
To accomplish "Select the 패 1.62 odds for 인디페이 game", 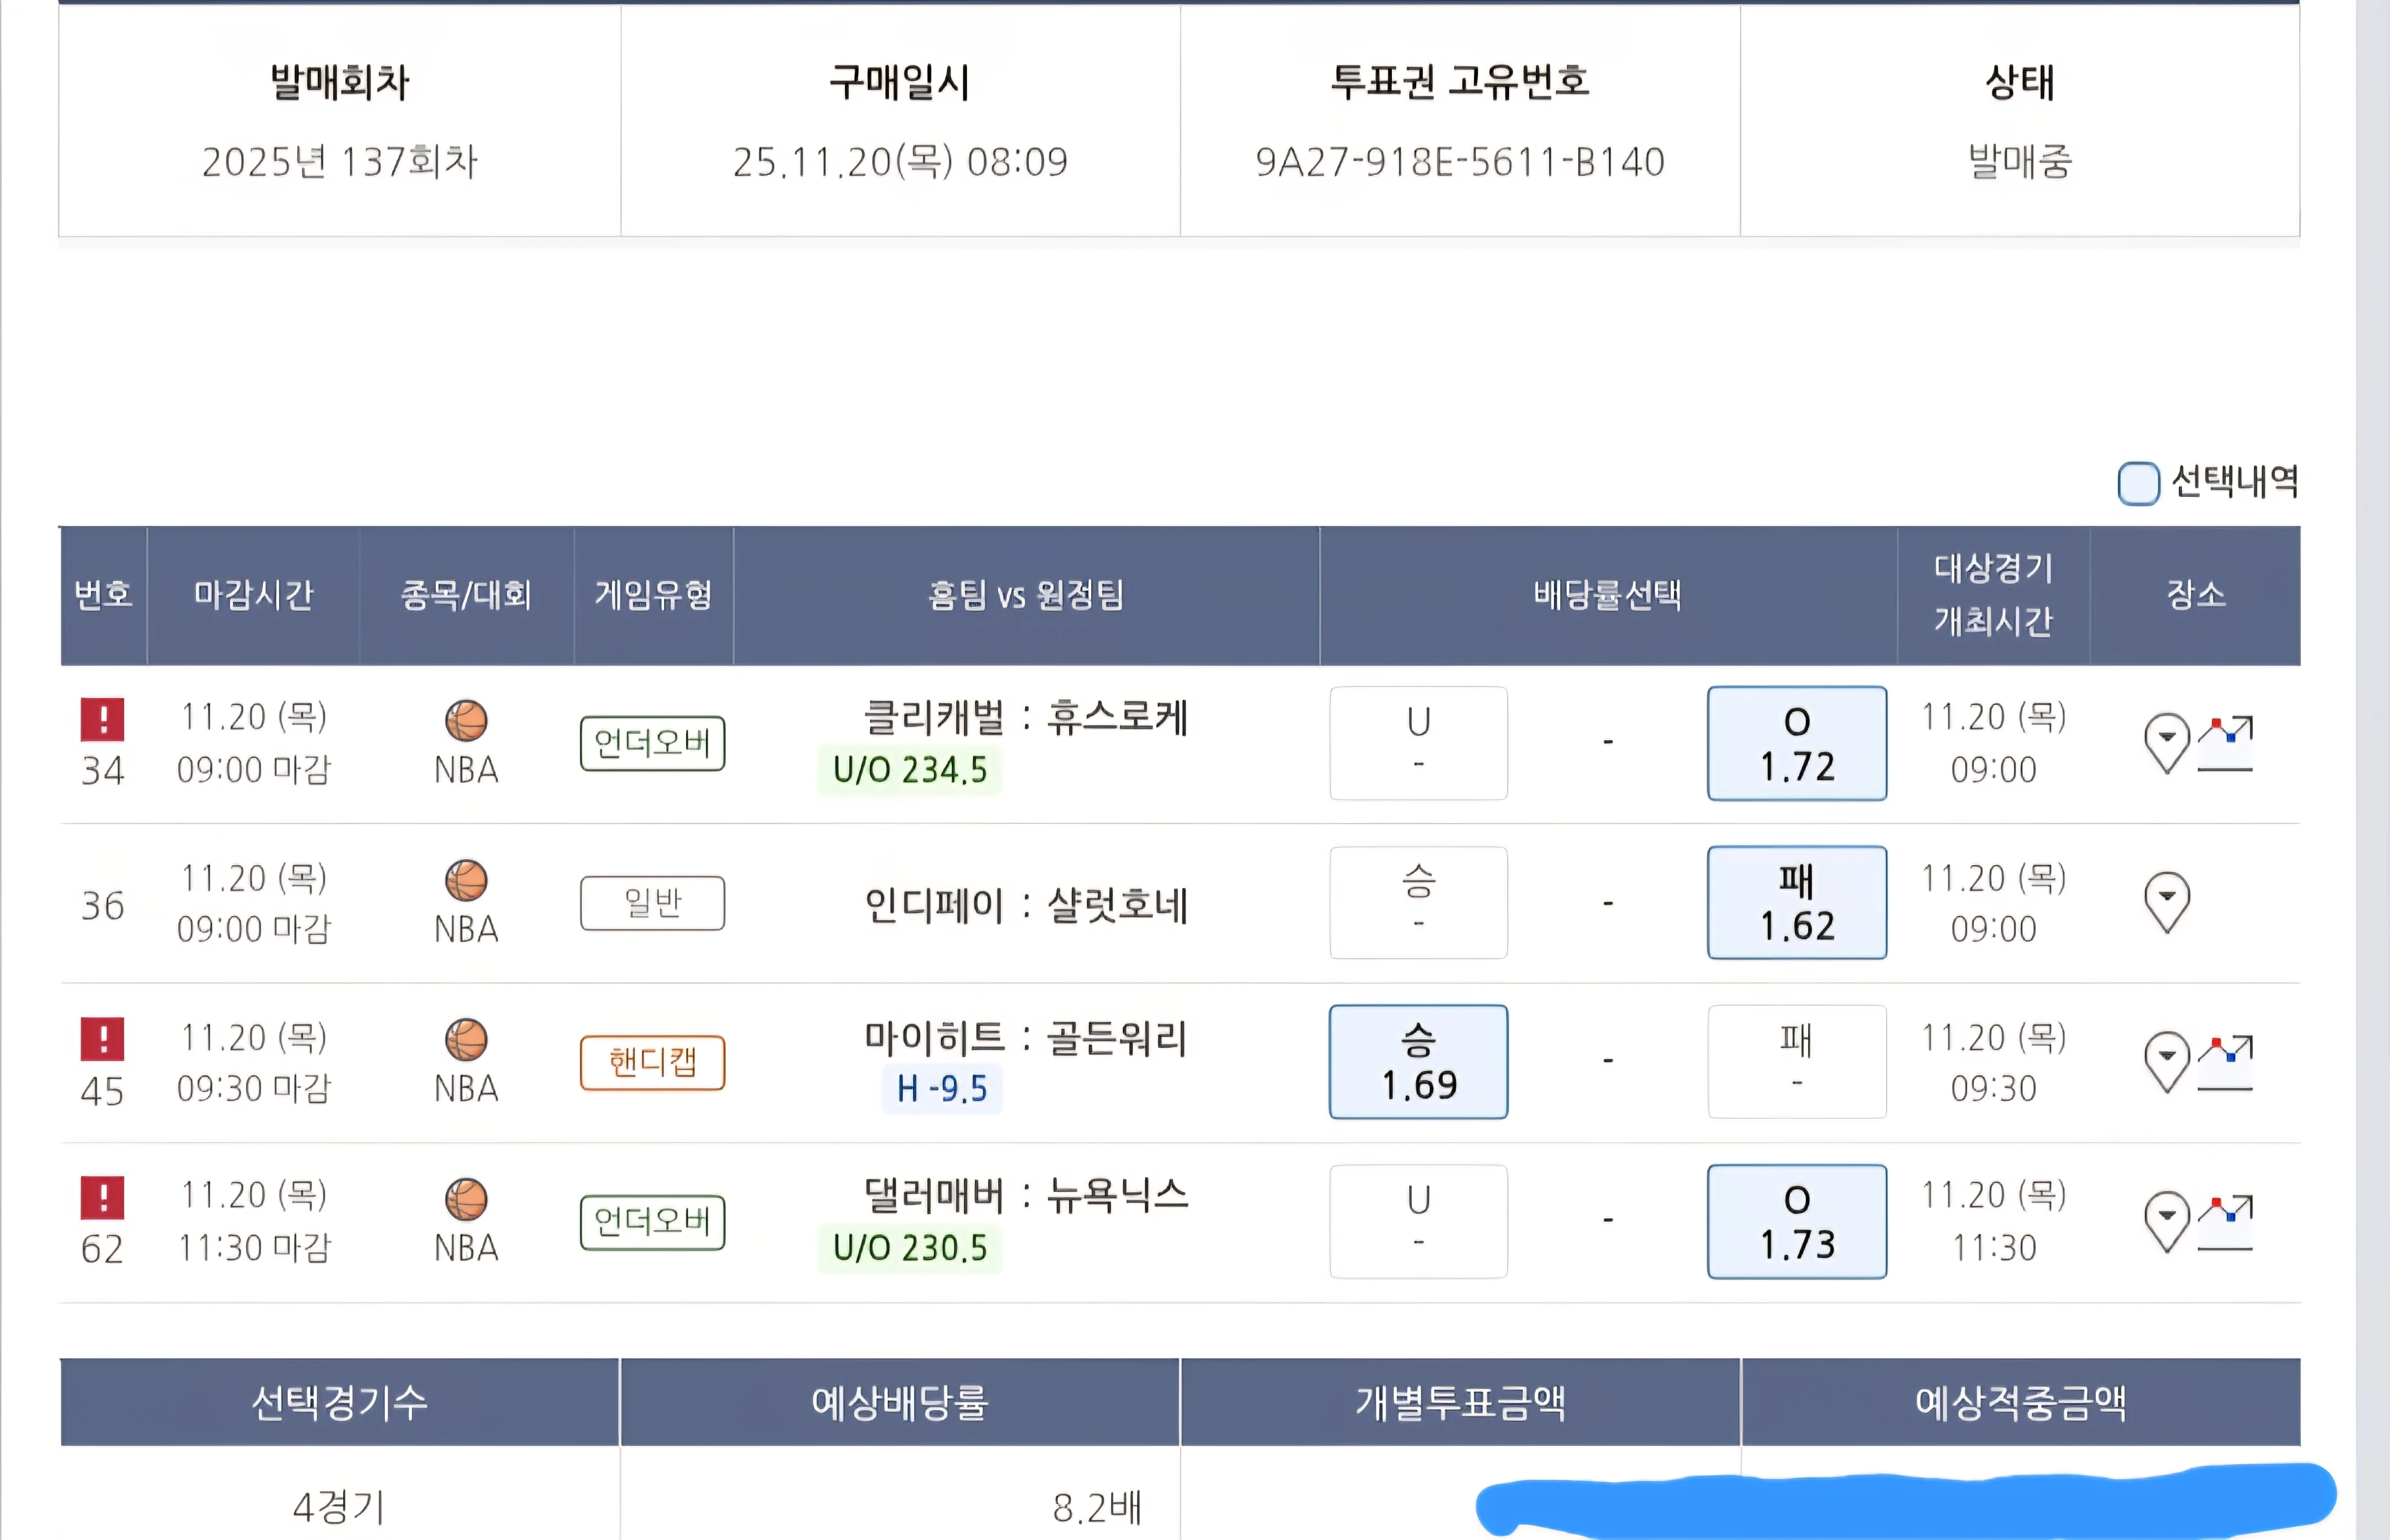I will pos(1796,902).
